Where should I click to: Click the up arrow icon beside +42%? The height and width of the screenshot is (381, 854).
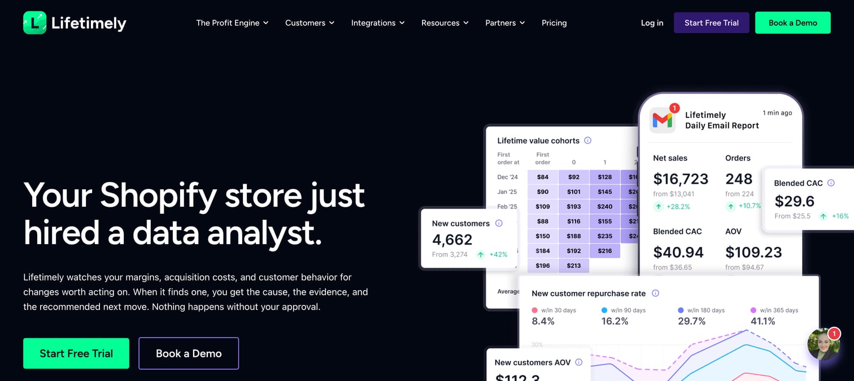click(x=481, y=255)
